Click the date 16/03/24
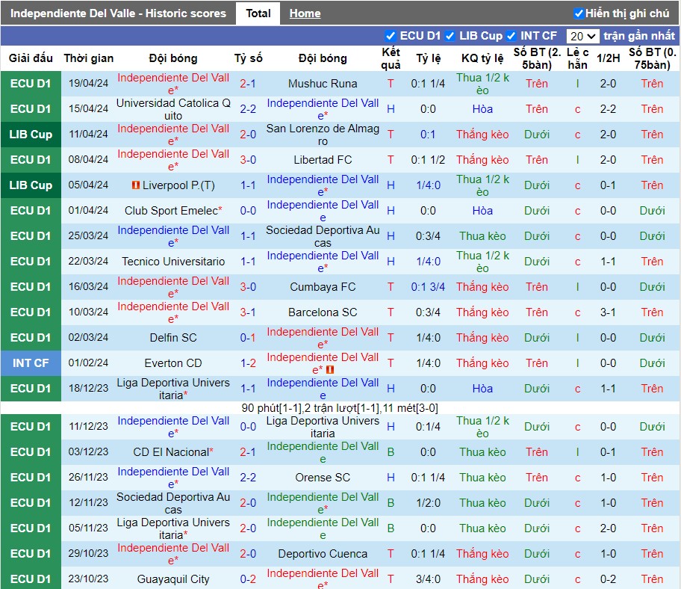 point(88,287)
